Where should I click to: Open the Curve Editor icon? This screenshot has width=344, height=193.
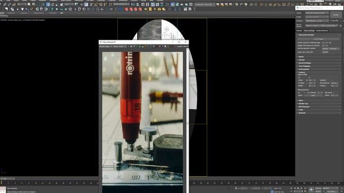157,4
